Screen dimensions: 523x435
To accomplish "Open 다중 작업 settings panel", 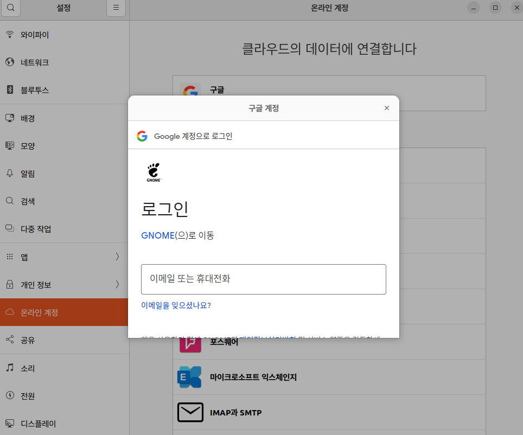I will (65, 229).
